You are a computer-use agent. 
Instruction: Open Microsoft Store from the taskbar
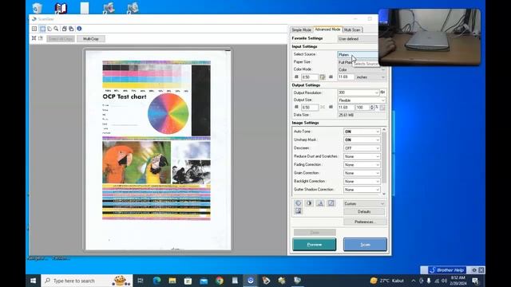[188, 280]
